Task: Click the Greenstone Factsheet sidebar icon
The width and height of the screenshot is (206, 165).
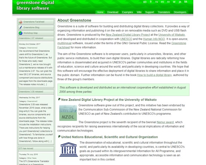Action: pyautogui.click(x=21, y=22)
